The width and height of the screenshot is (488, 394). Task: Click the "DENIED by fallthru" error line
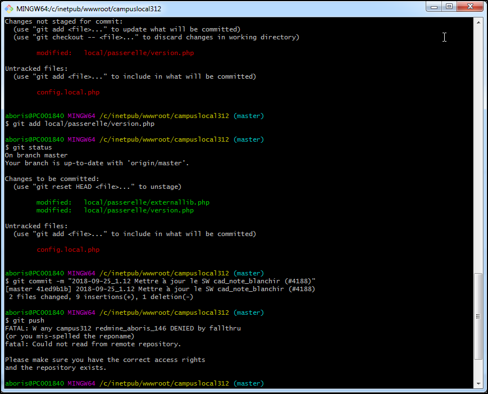(122, 328)
